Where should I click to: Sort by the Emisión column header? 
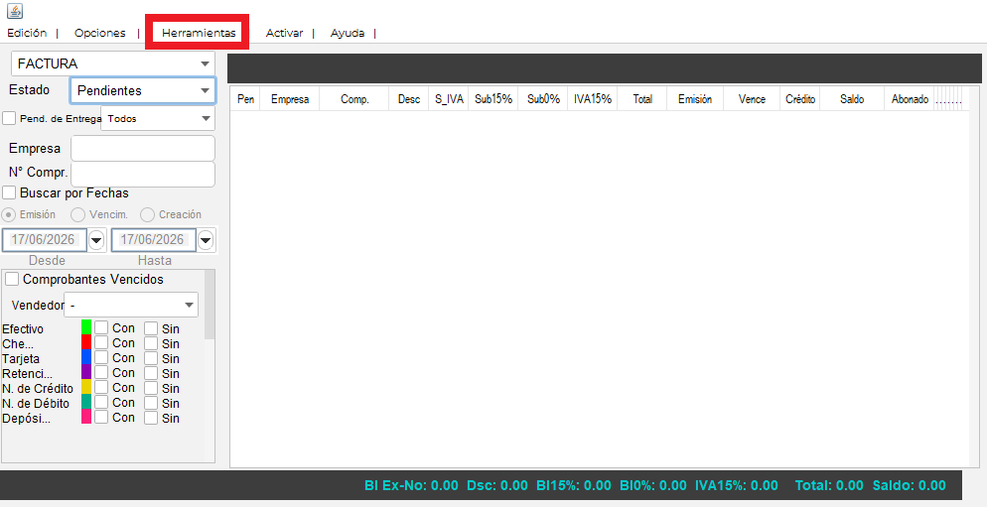click(695, 99)
